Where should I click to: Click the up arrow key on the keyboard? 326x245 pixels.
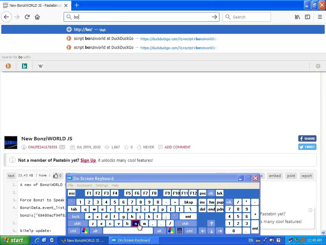(211, 224)
